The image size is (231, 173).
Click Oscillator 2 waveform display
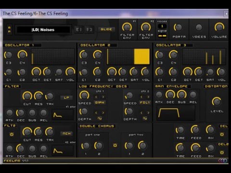pyautogui.click(x=128, y=57)
